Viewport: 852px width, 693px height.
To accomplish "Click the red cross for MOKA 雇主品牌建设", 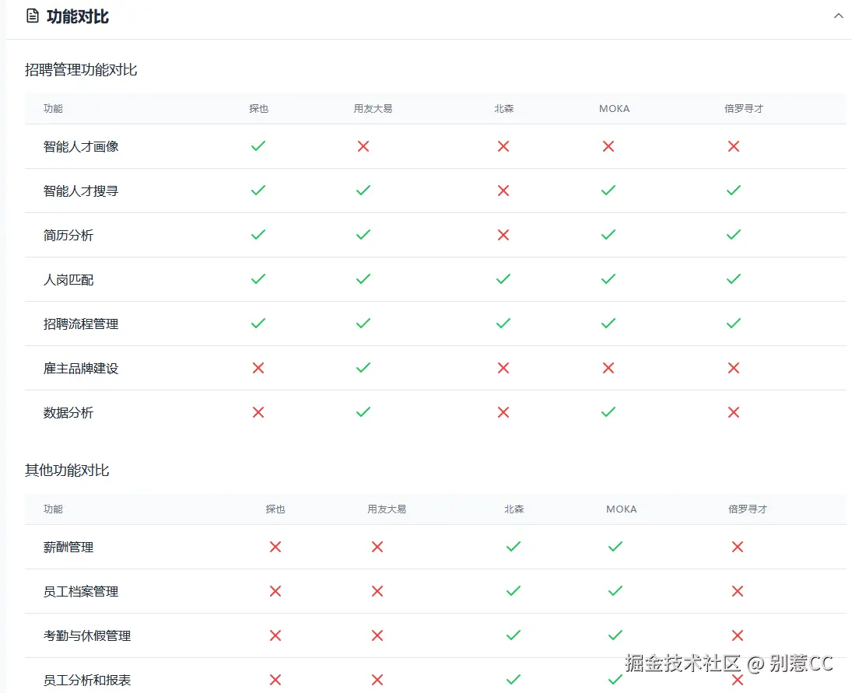I will [x=608, y=368].
